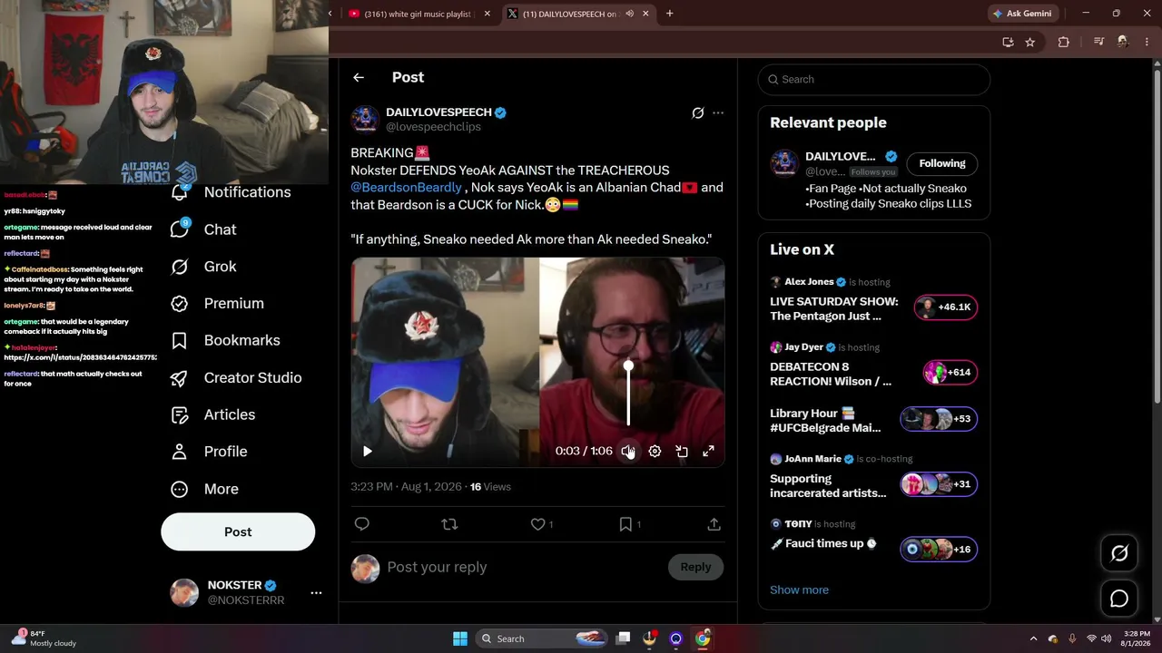Mute the video with the speaker icon

pos(627,451)
